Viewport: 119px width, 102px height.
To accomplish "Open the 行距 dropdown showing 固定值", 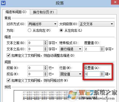I will pyautogui.click(x=71, y=74).
